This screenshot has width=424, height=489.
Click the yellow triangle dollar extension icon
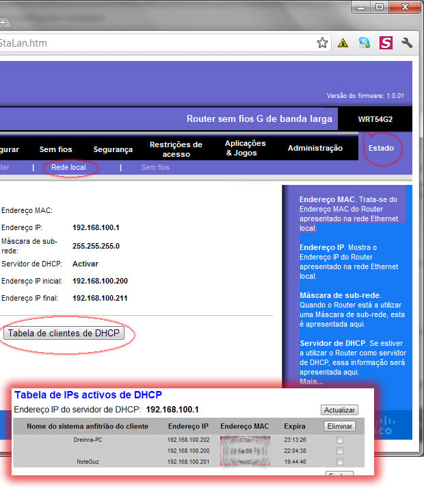[x=343, y=43]
